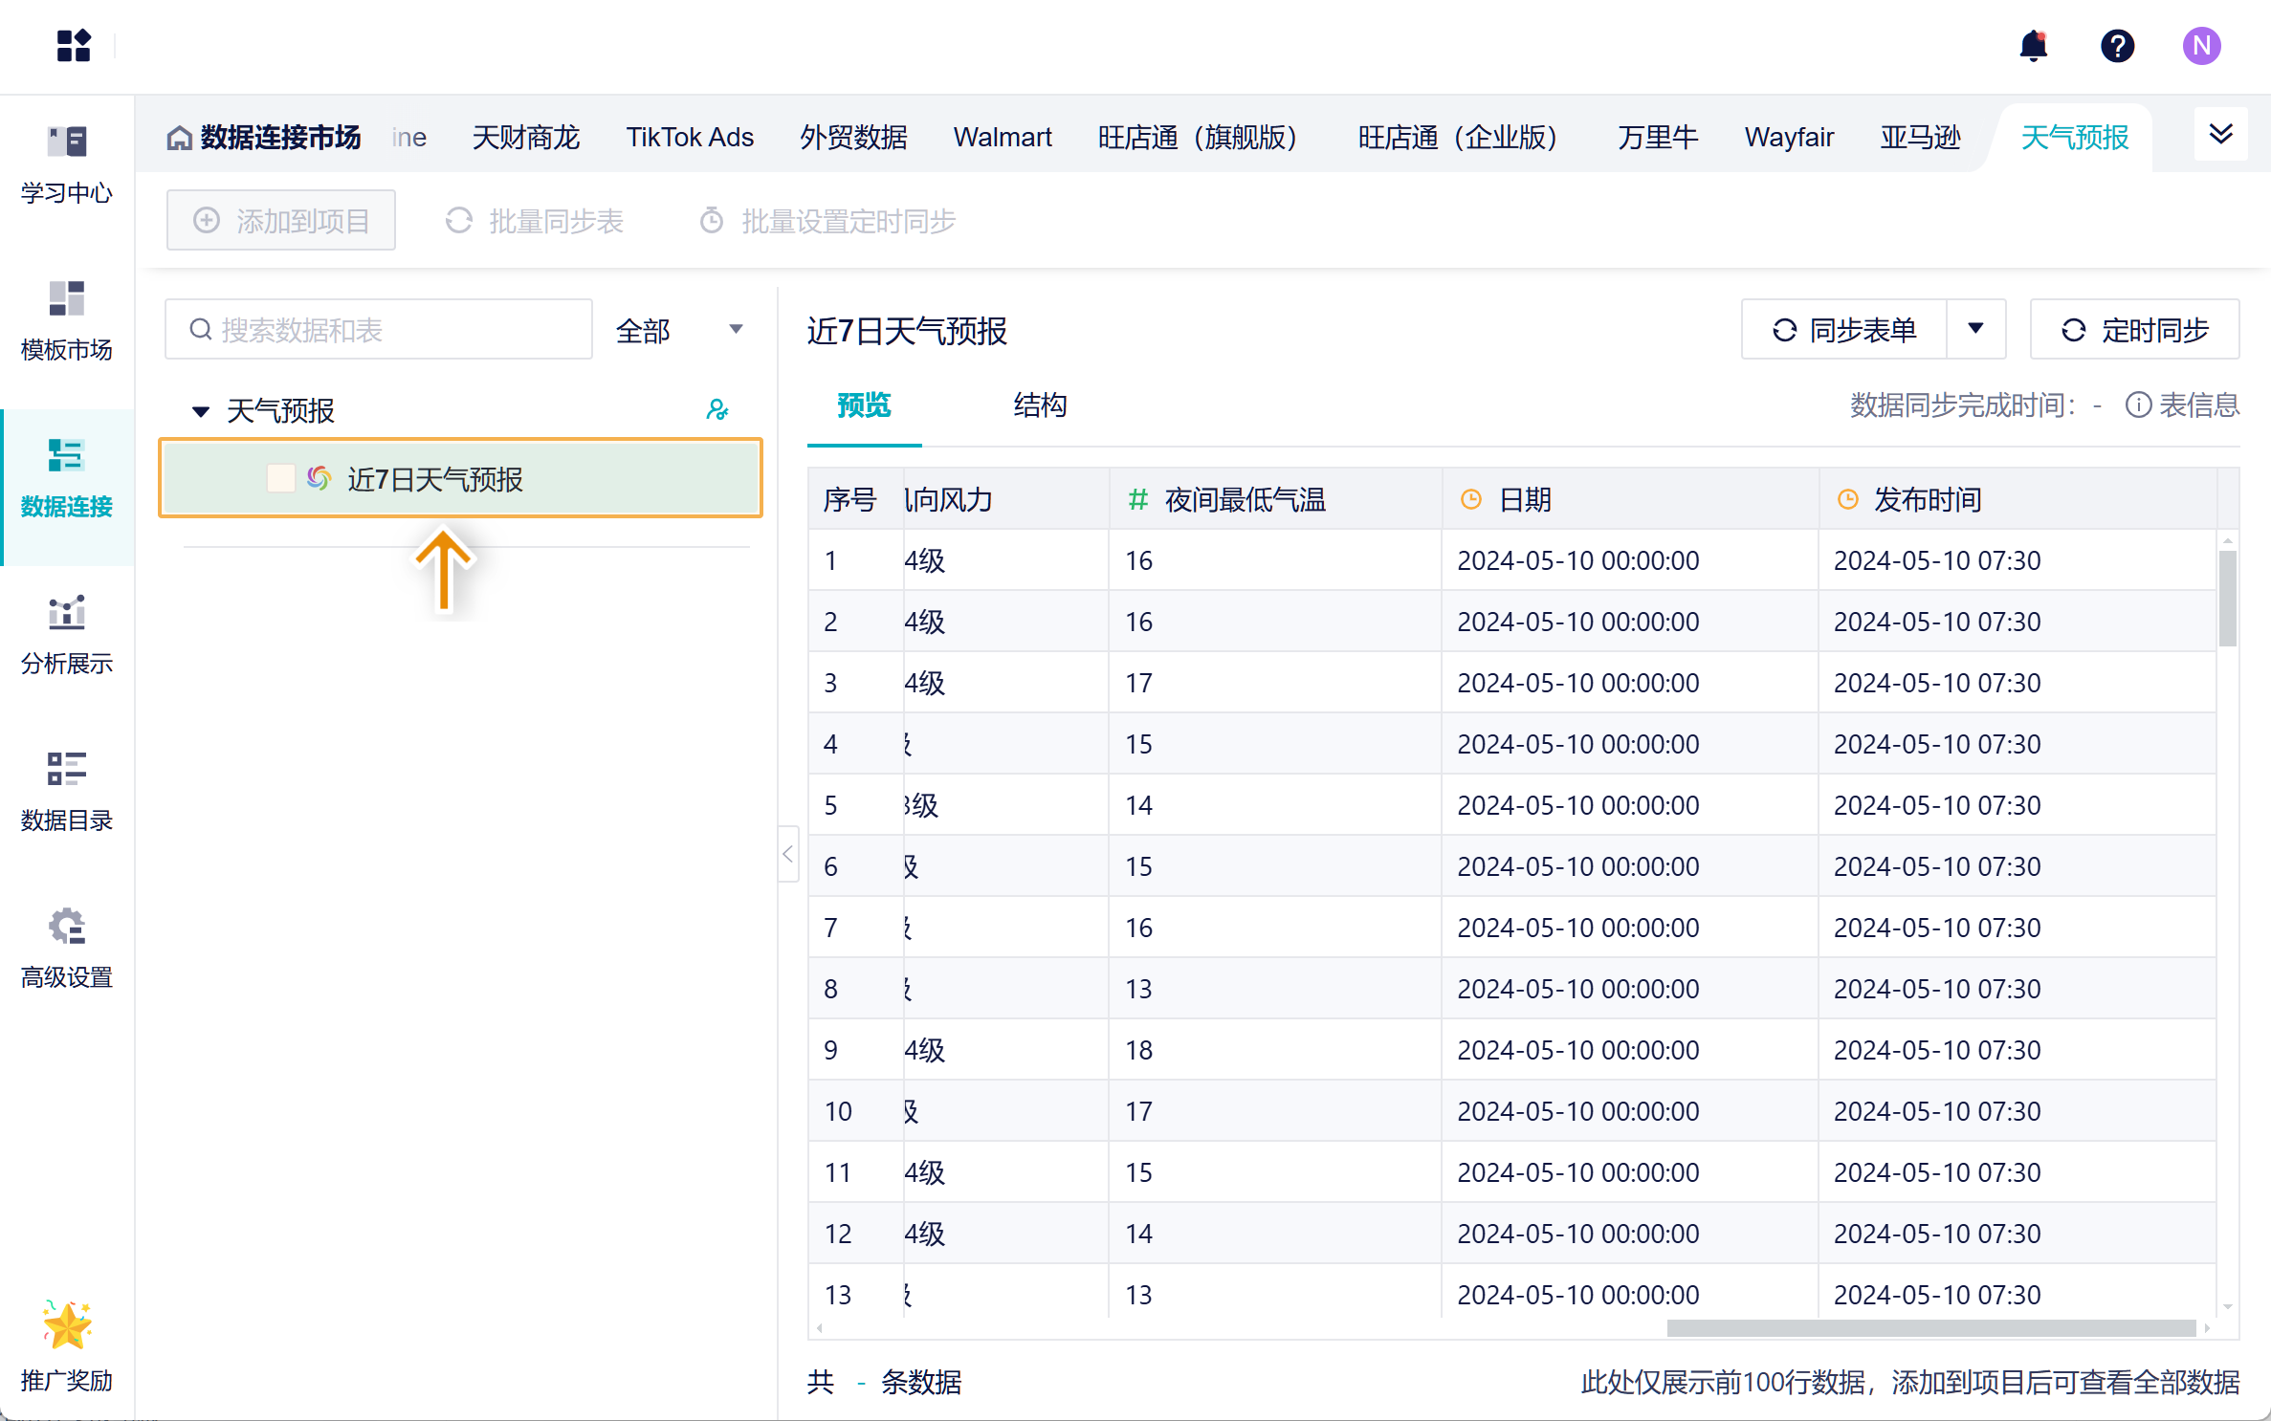Viewport: 2271px width, 1421px height.
Task: Switch to the 结构 tab
Action: click(1040, 405)
